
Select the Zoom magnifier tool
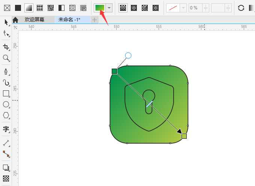click(6, 58)
